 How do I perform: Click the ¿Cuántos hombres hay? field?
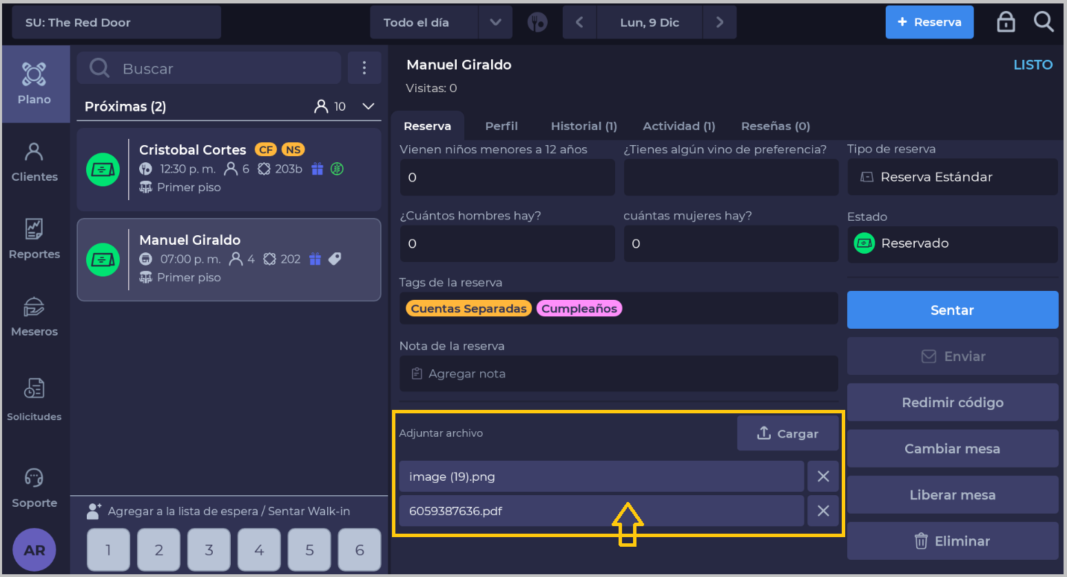(x=507, y=243)
